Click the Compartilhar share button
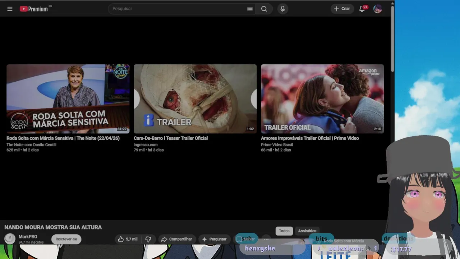This screenshot has height=259, width=460. tap(176, 239)
